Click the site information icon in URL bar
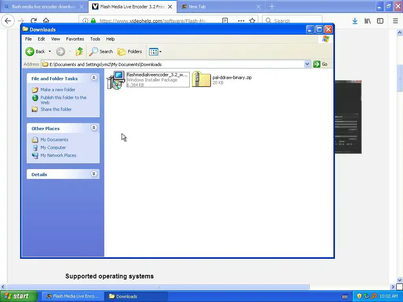The width and height of the screenshot is (403, 302). [x=85, y=20]
